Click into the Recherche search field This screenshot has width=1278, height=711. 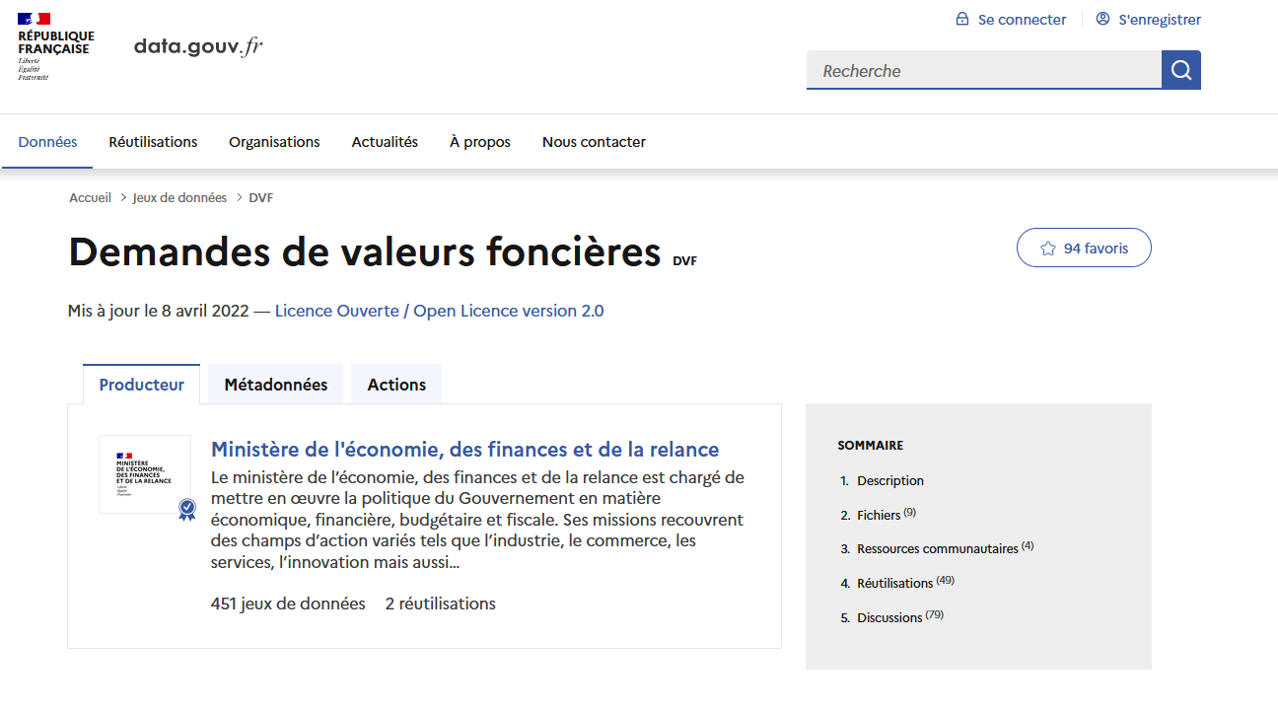click(x=983, y=71)
